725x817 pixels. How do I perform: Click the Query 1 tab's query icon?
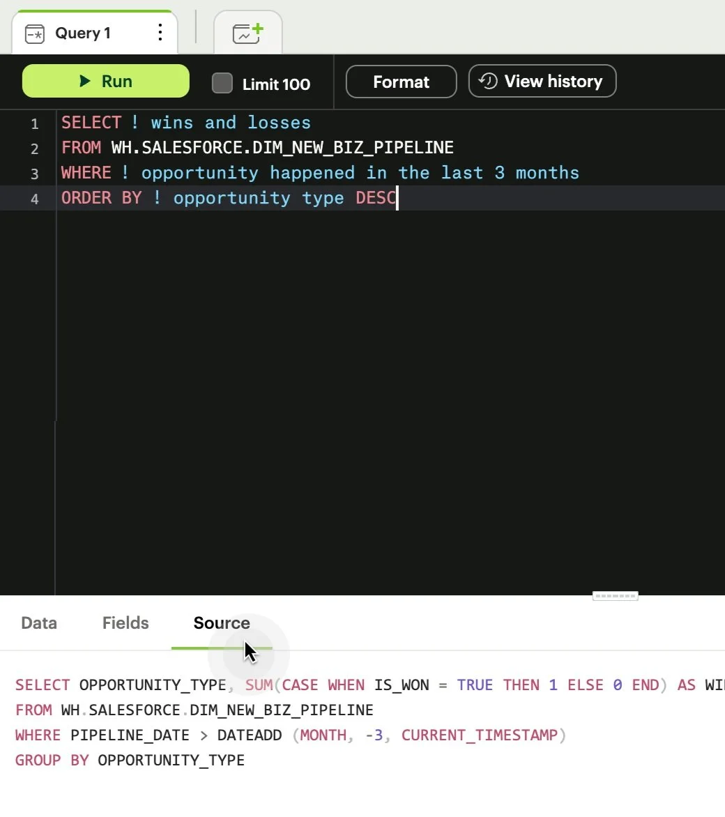point(35,34)
